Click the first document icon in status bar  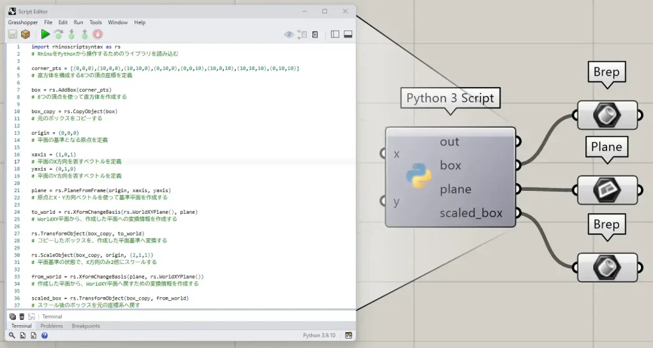(x=22, y=335)
